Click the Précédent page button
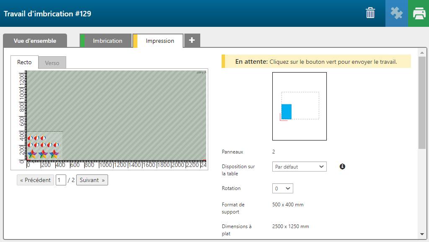This screenshot has height=242, width=429. [x=36, y=180]
